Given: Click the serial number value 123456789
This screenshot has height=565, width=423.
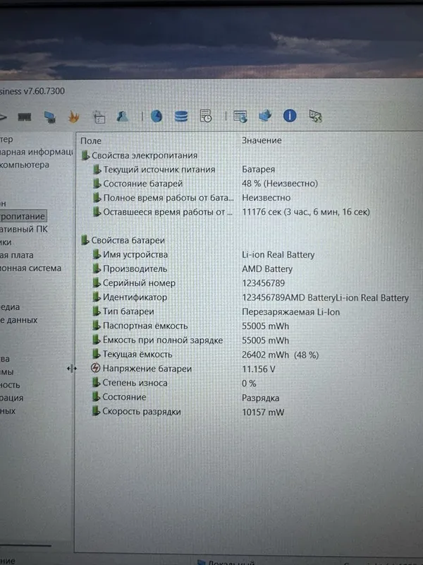Looking at the screenshot, I should (x=263, y=283).
